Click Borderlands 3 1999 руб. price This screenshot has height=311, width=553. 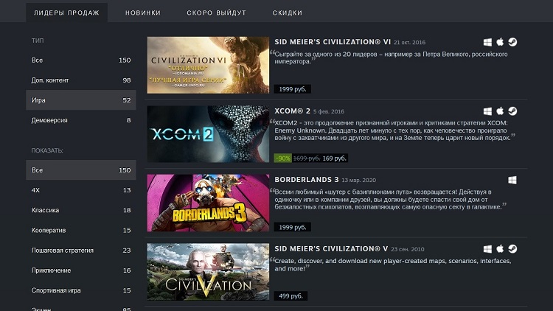293,228
